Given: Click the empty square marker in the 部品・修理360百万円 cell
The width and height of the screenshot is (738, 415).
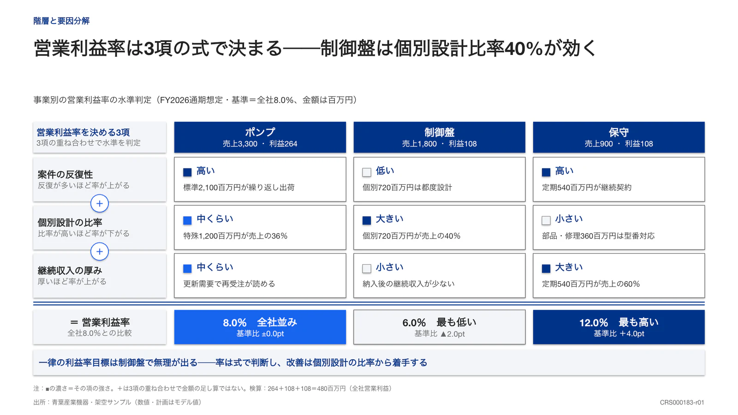Looking at the screenshot, I should pos(546,220).
